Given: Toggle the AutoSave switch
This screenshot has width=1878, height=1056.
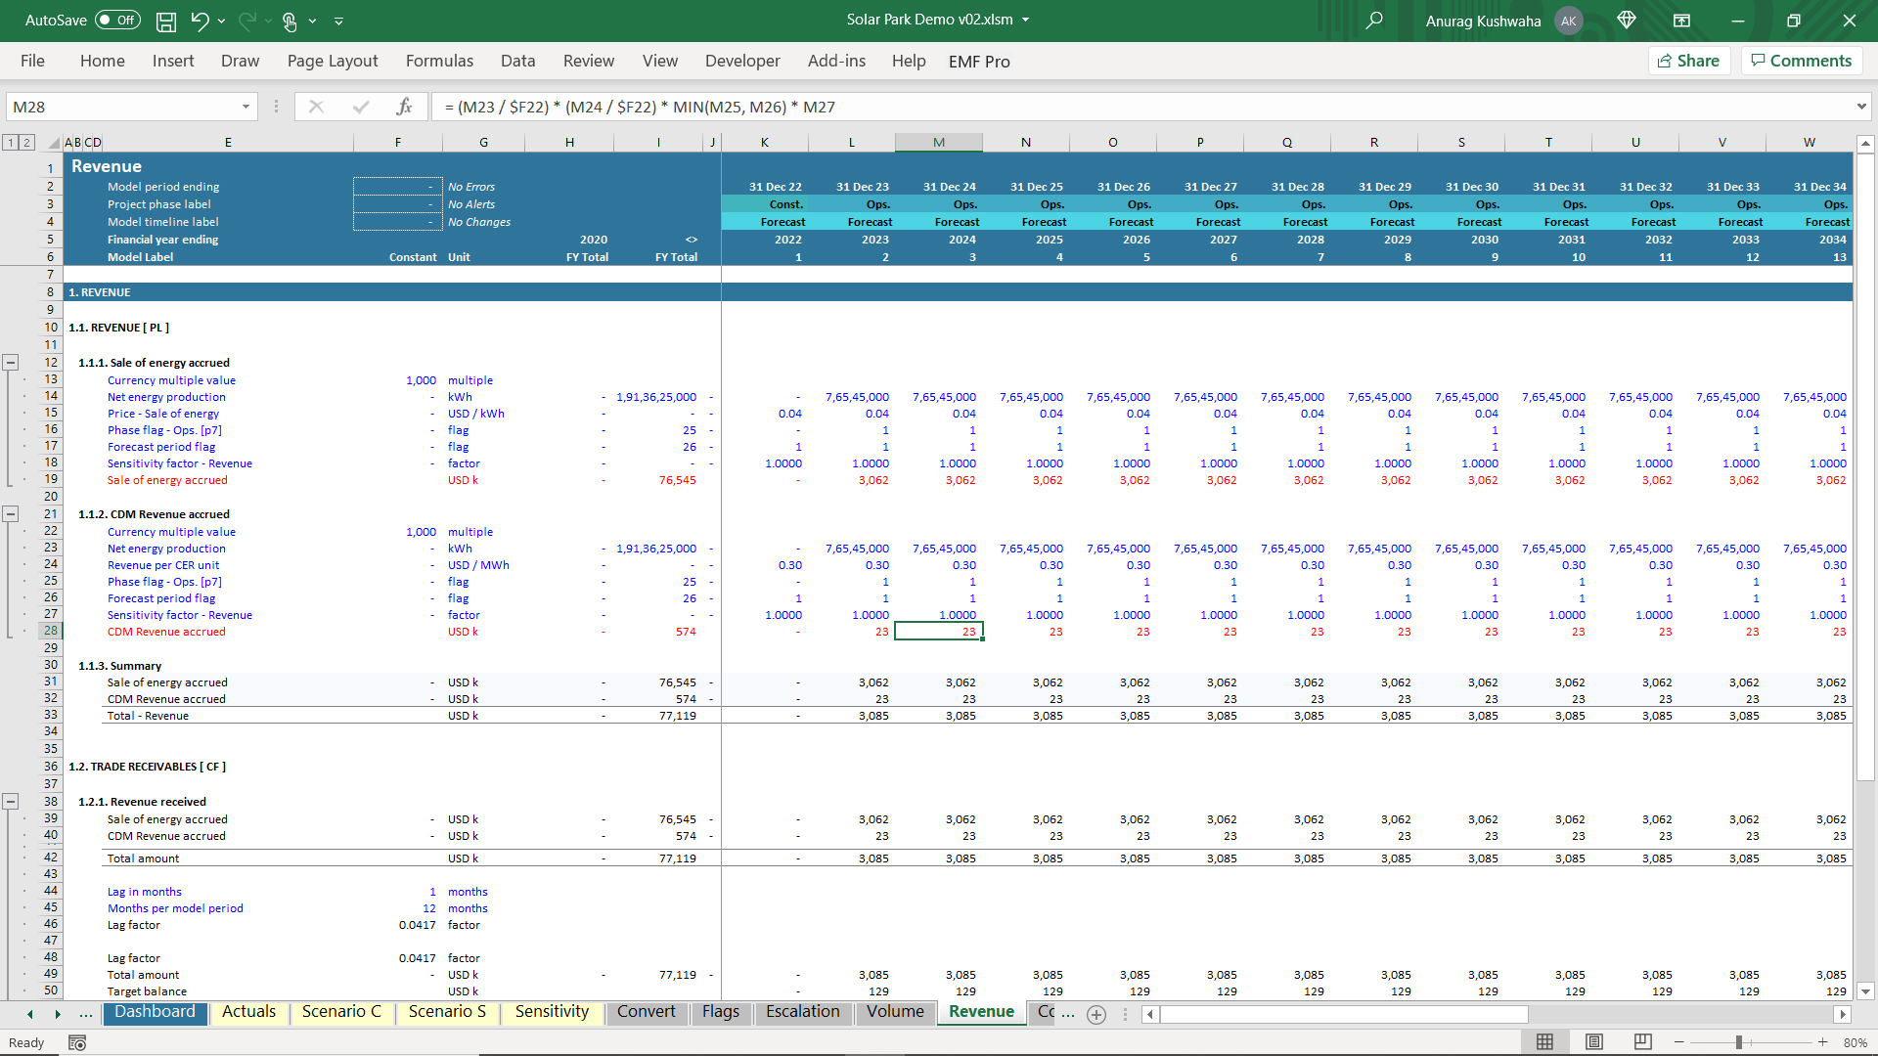Looking at the screenshot, I should [116, 21].
